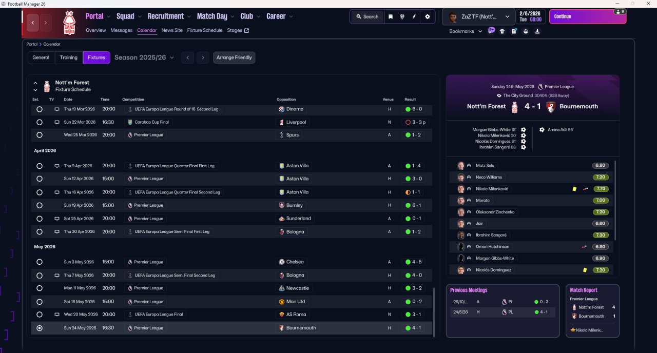Screen dimensions: 657x353
Task: Select the Dinamo fixture radio button
Action: (40, 109)
